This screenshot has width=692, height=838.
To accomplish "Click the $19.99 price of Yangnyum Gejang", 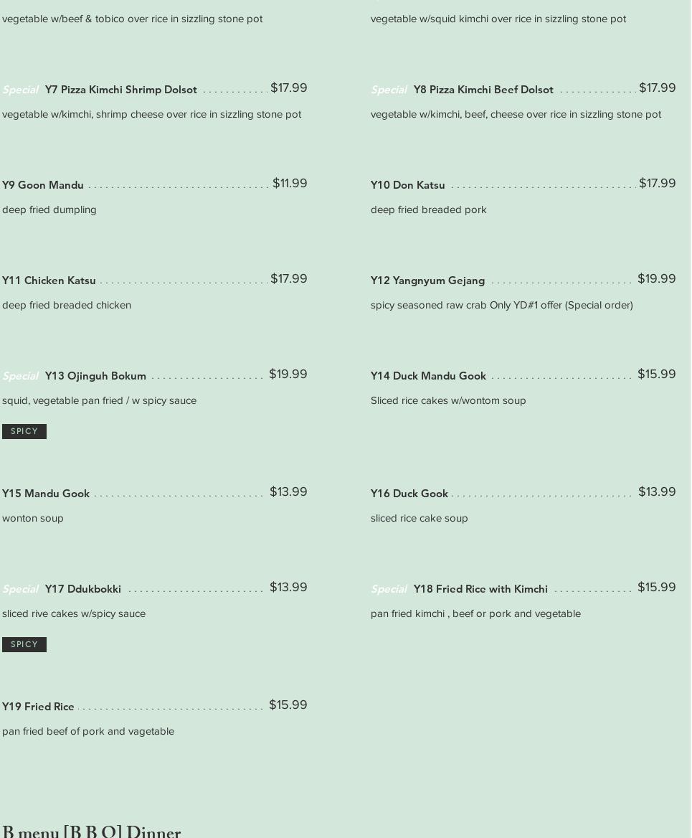I will (x=656, y=279).
